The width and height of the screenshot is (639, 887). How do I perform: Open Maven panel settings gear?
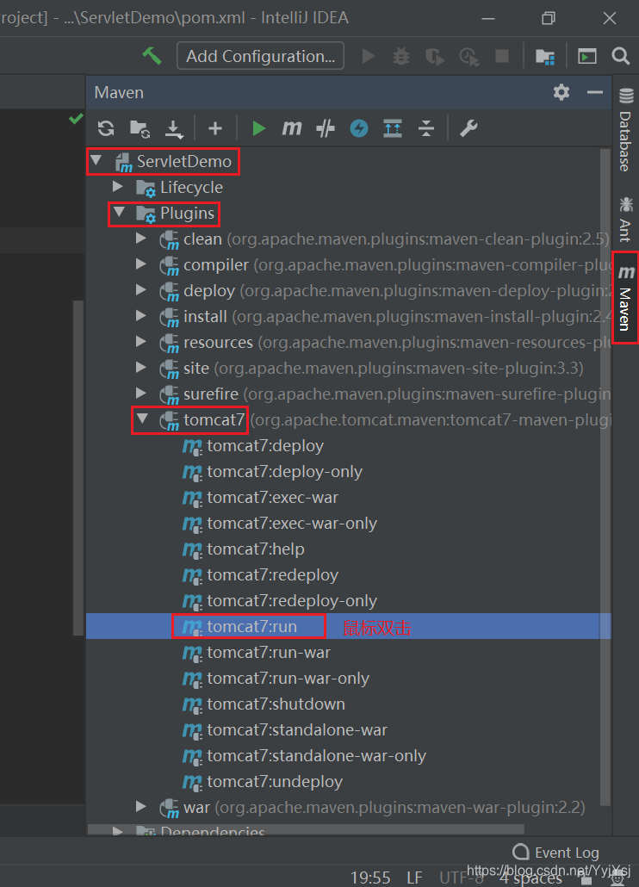click(561, 92)
